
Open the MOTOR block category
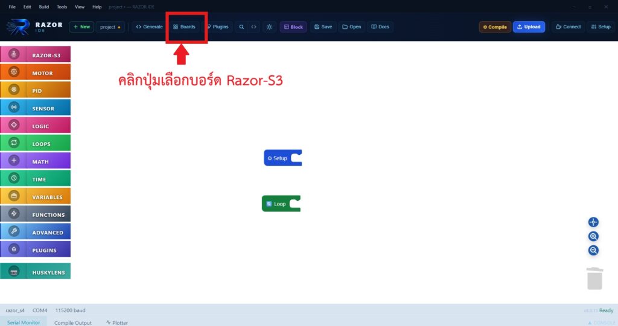(36, 72)
